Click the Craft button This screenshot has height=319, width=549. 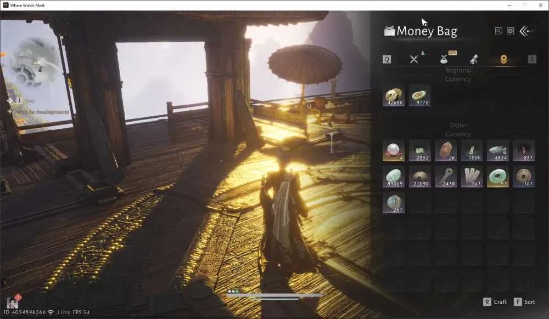pos(495,302)
